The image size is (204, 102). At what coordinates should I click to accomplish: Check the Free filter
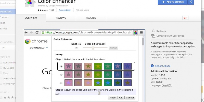[1, 73]
